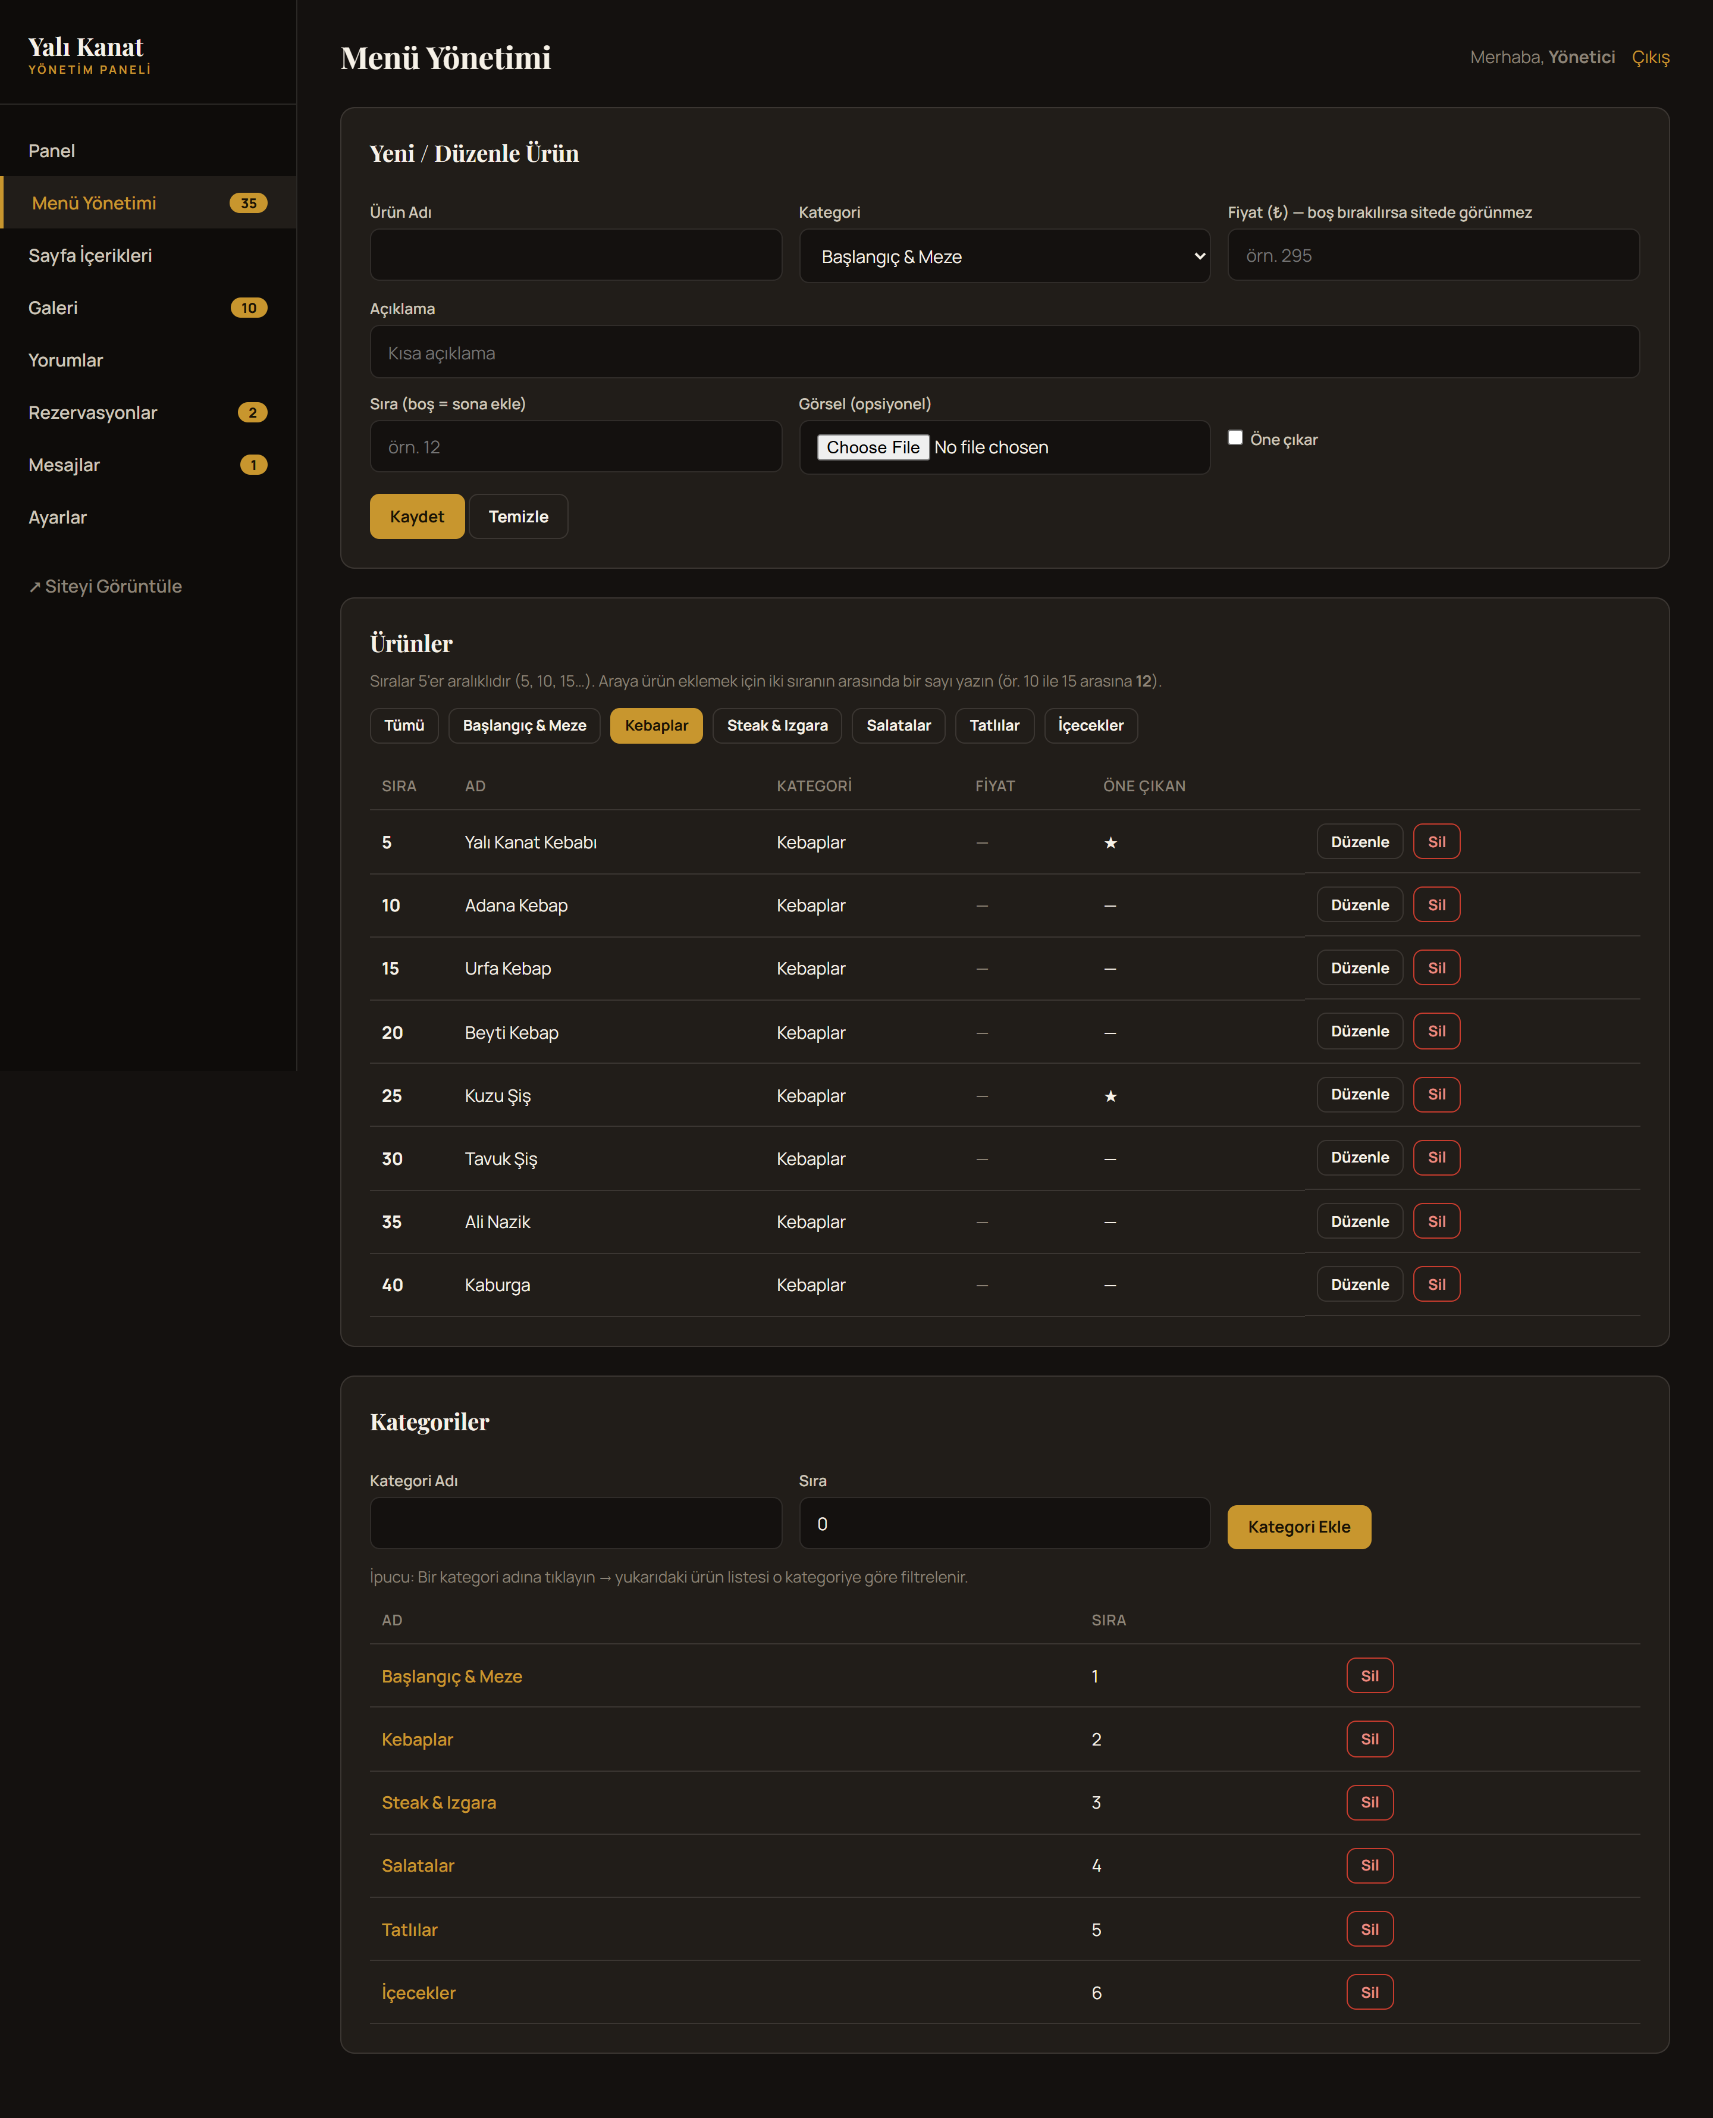Select the Başlangıç & Meze filter tab
The image size is (1713, 2118).
pyautogui.click(x=524, y=725)
